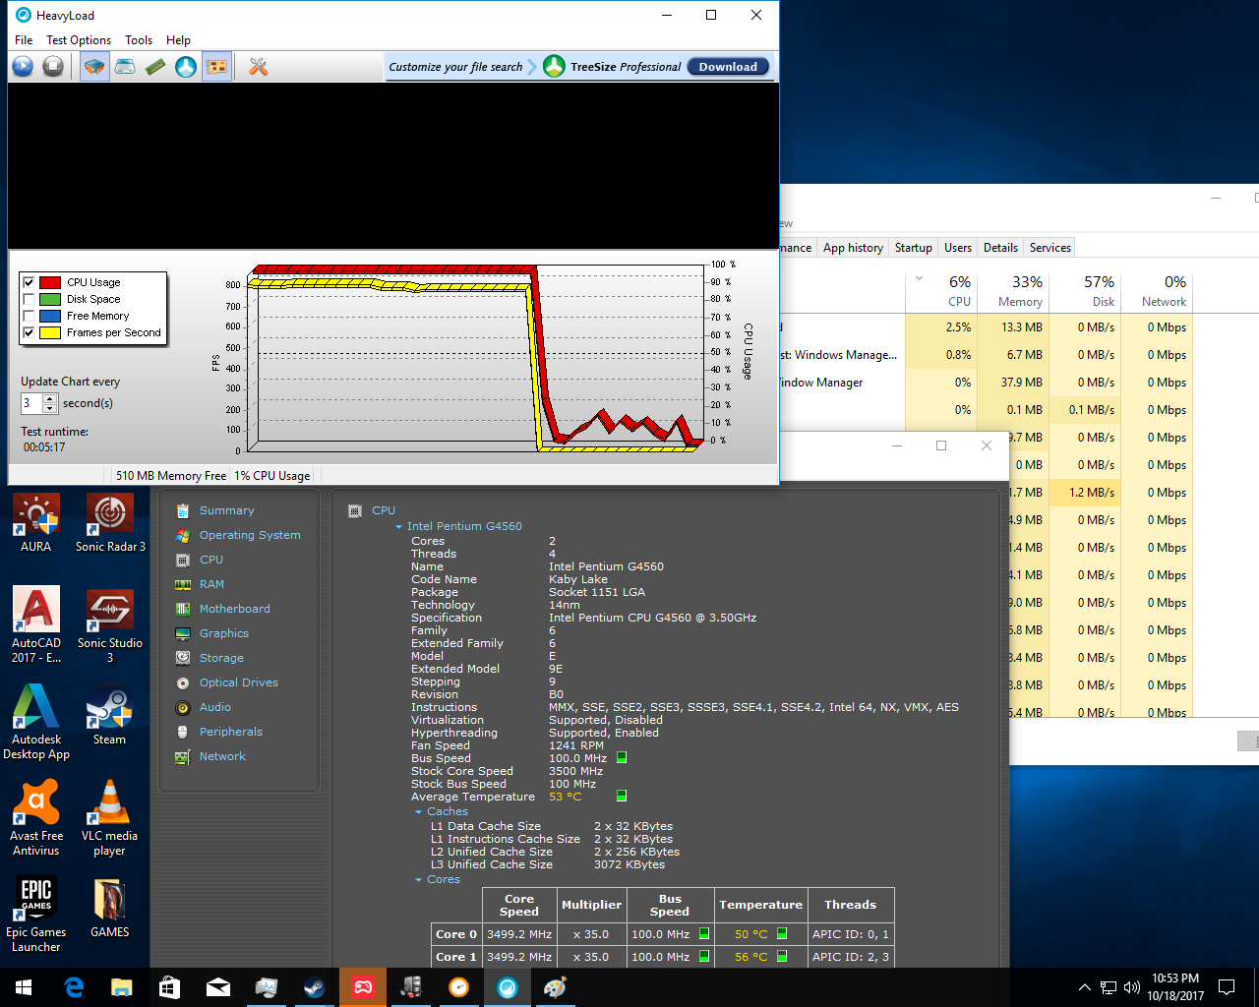Open Avast Free Antivirus shortcut
The height and width of the screenshot is (1007, 1259).
(x=36, y=818)
